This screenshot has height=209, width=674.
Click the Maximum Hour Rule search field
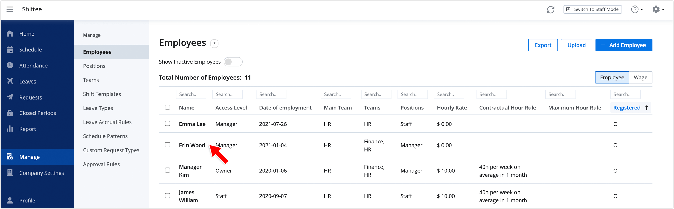click(560, 94)
